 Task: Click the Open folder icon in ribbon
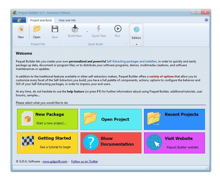[37, 29]
